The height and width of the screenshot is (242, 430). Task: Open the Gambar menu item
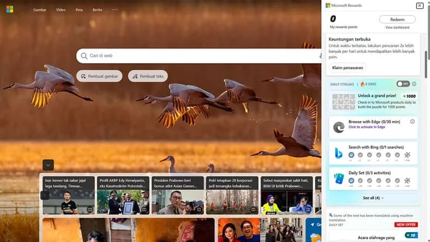40,9
